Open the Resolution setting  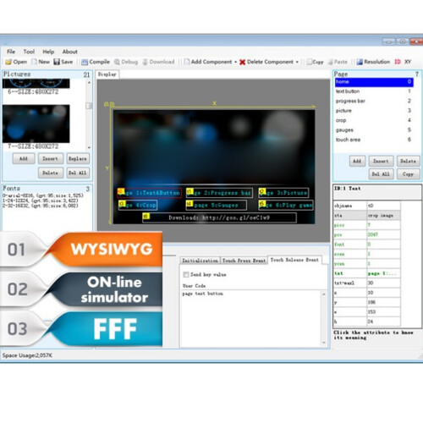click(373, 62)
